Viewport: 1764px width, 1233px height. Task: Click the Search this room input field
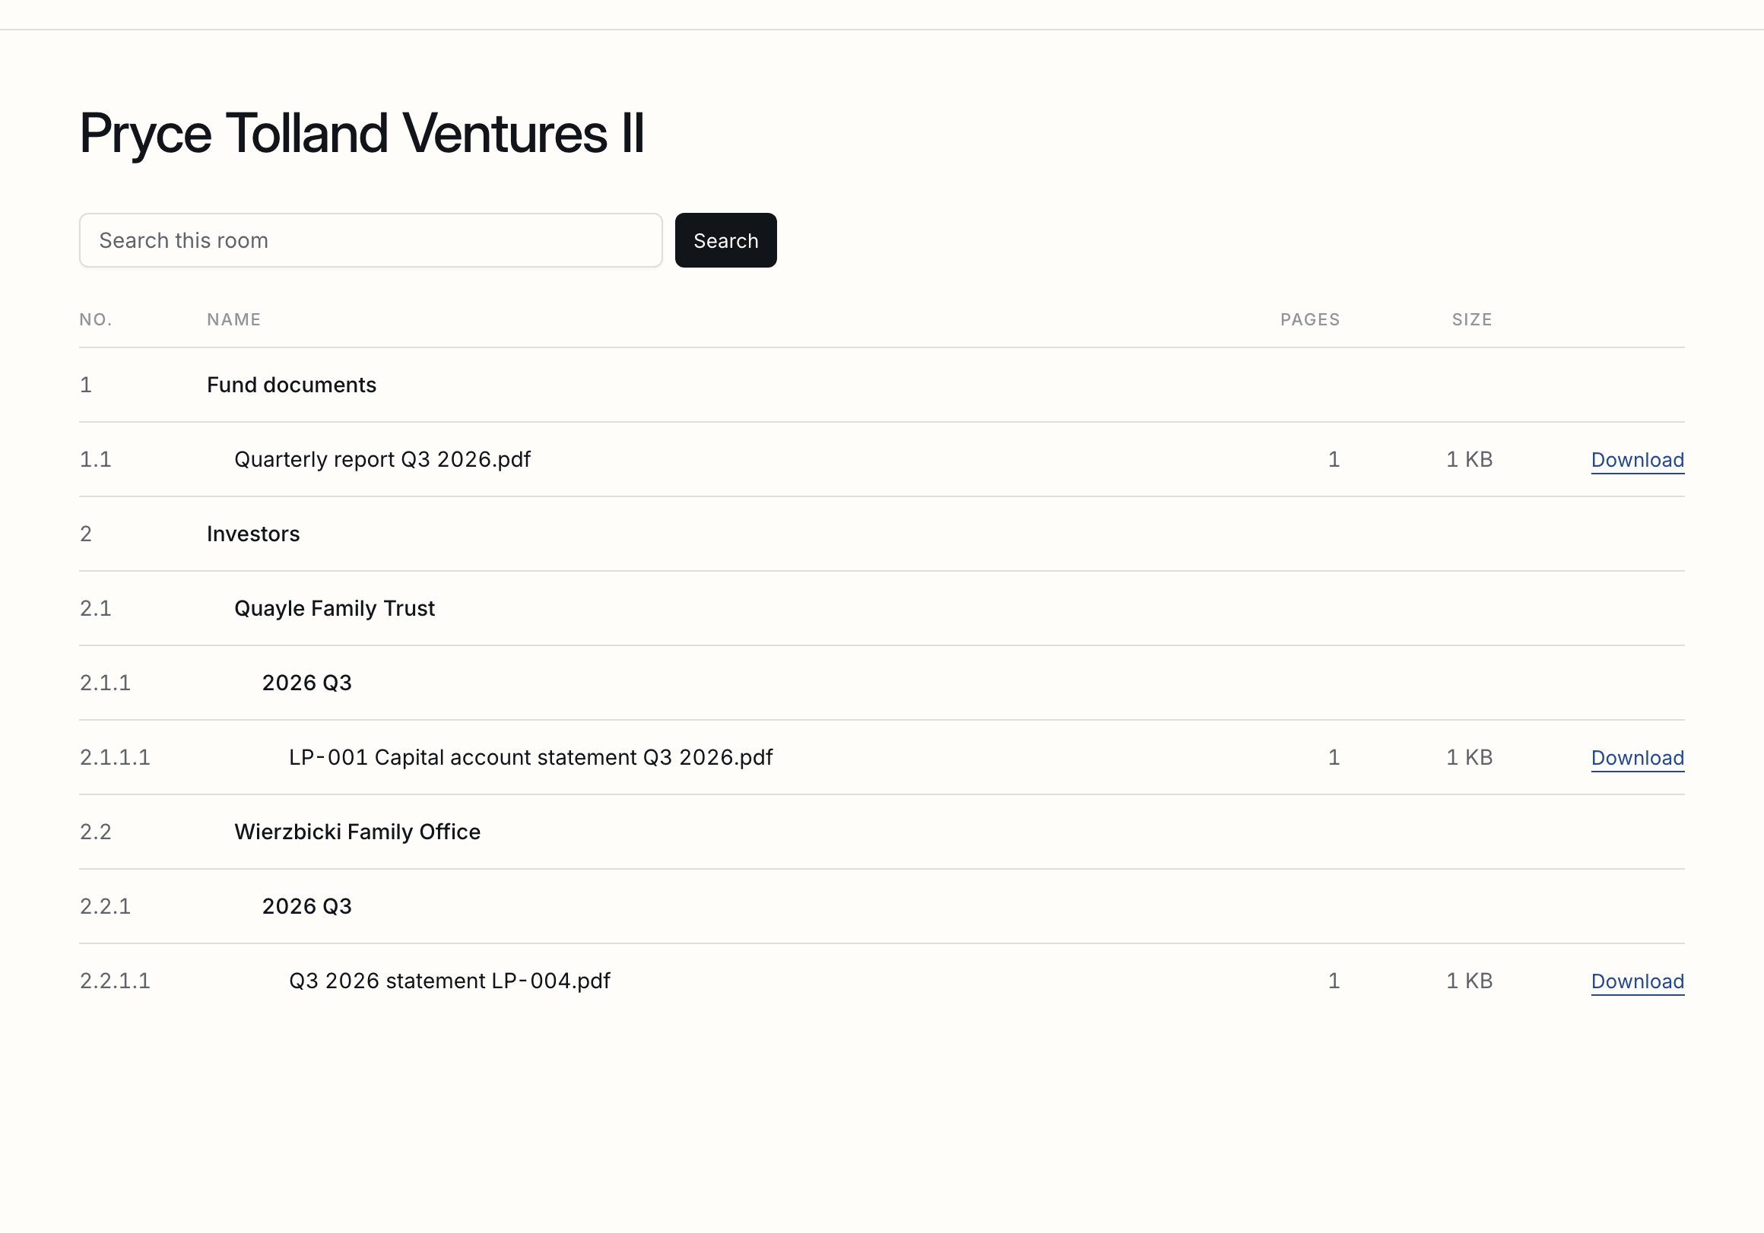click(370, 240)
